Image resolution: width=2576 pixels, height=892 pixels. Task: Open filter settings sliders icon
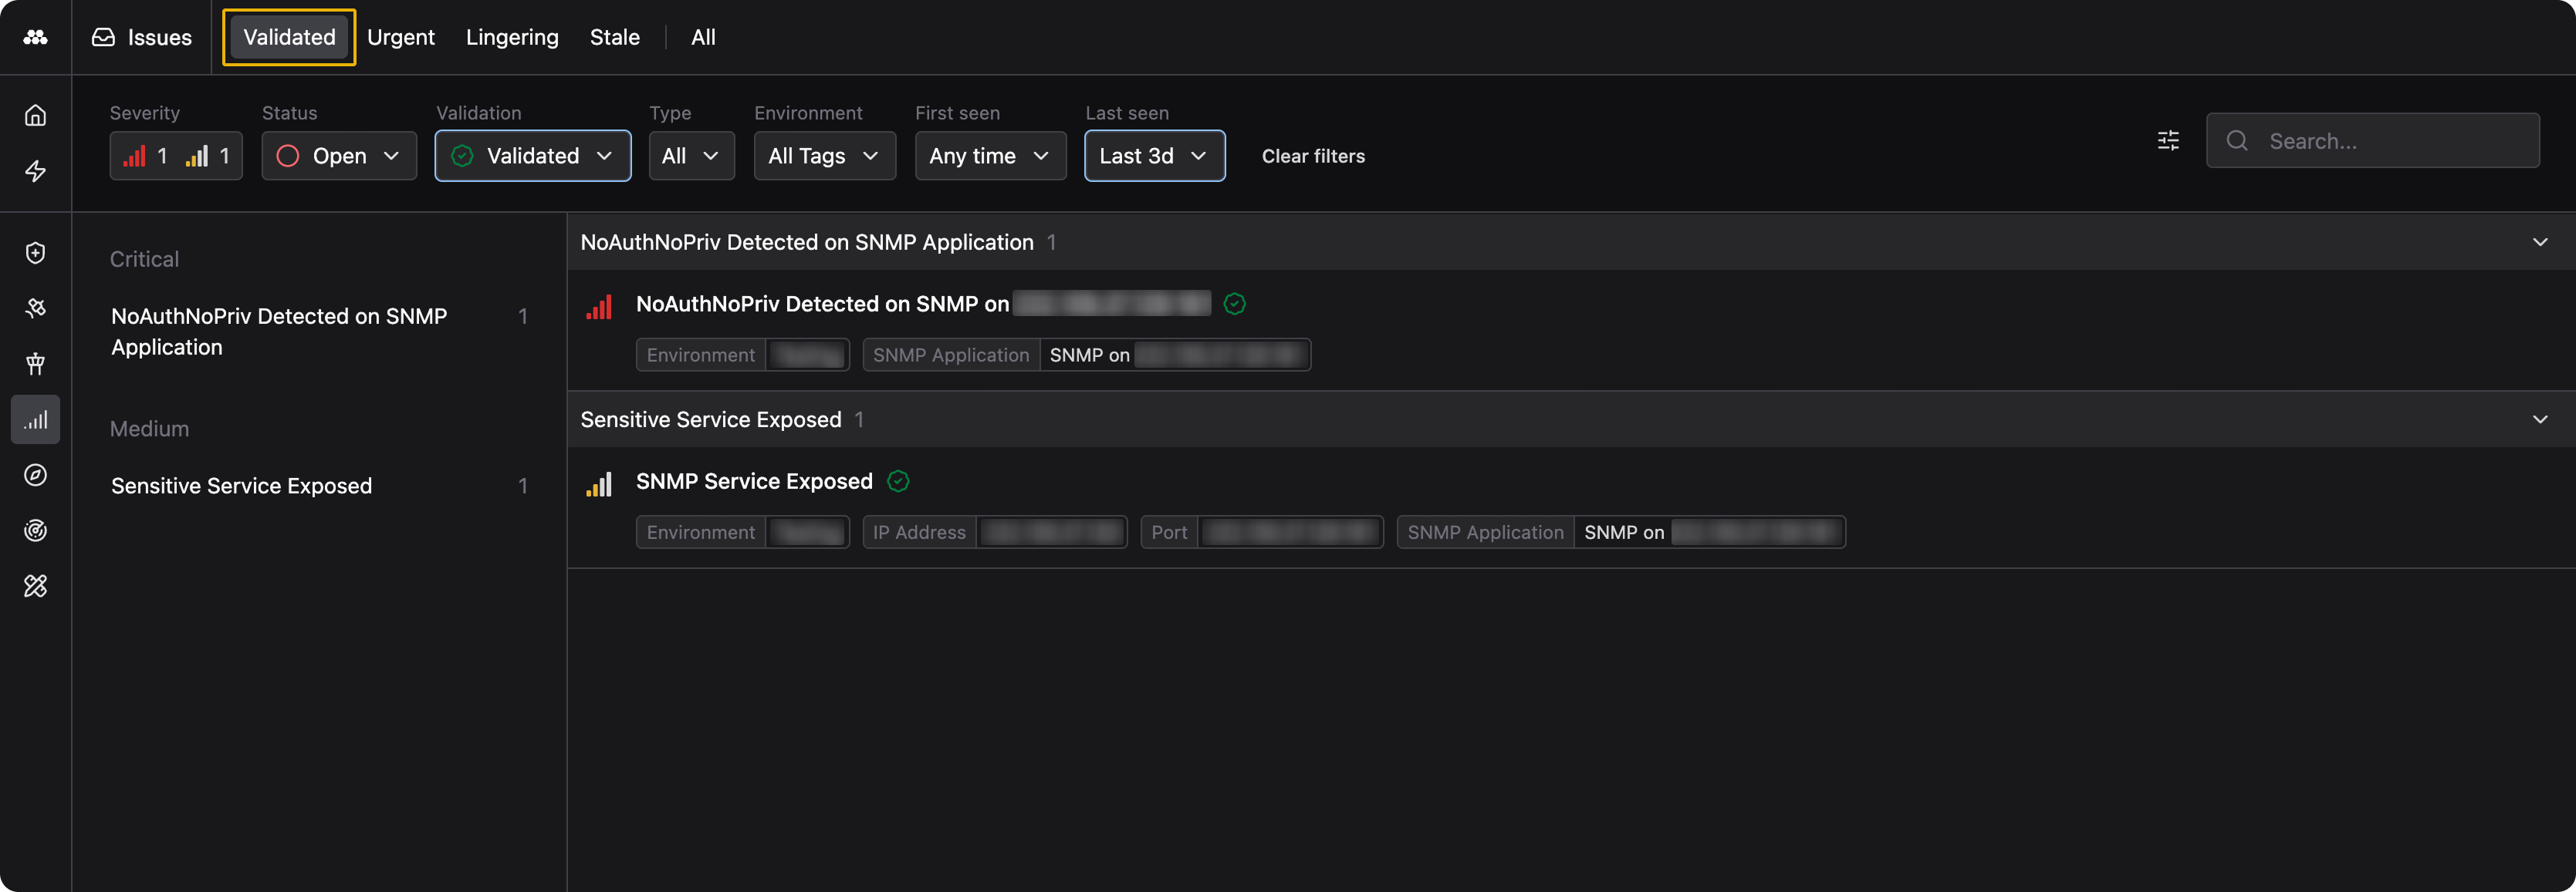click(x=2167, y=141)
